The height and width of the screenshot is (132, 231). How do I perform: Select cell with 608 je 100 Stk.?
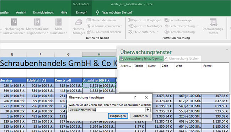point(40,85)
